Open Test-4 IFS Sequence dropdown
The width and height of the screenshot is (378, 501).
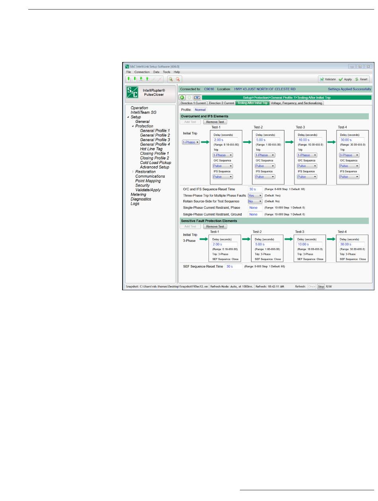(x=349, y=177)
